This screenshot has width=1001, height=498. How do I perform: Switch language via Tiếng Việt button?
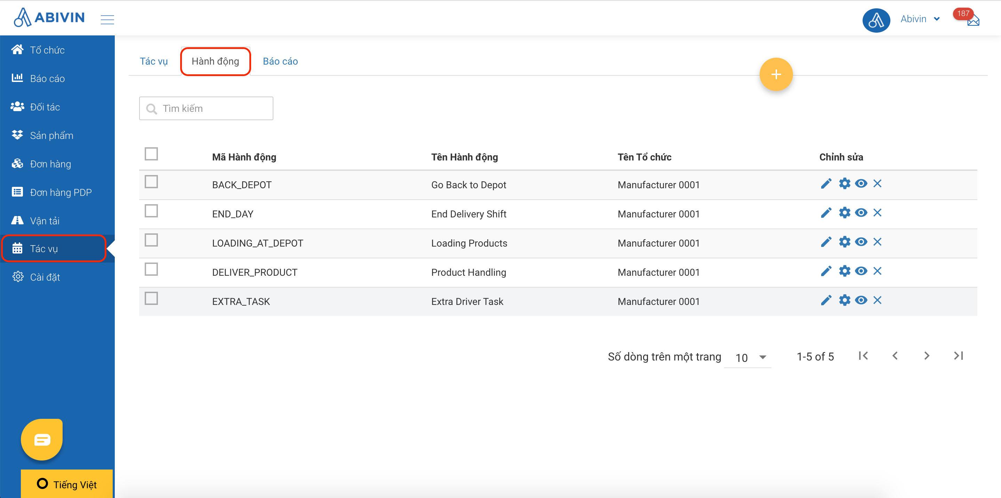(67, 484)
